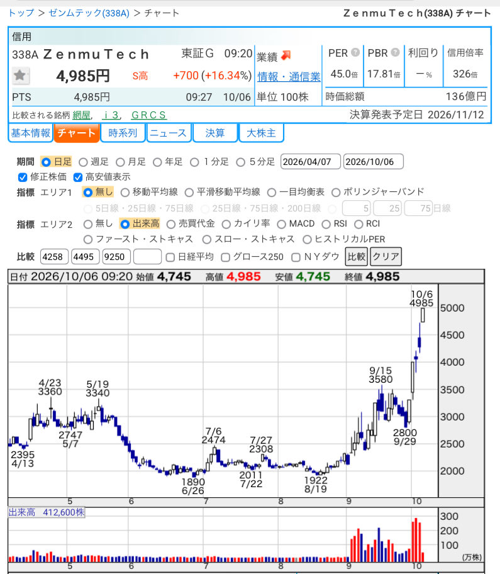
Task: Open ゼンムテック(338A) breadcrumb link
Action: click(89, 13)
